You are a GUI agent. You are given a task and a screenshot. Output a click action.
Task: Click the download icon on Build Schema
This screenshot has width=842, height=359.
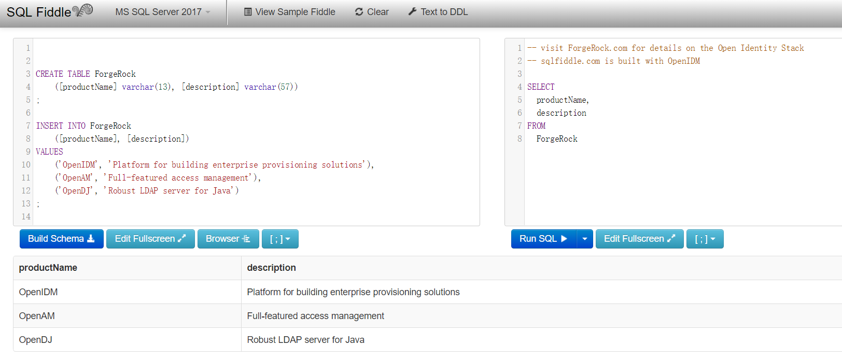pos(91,239)
